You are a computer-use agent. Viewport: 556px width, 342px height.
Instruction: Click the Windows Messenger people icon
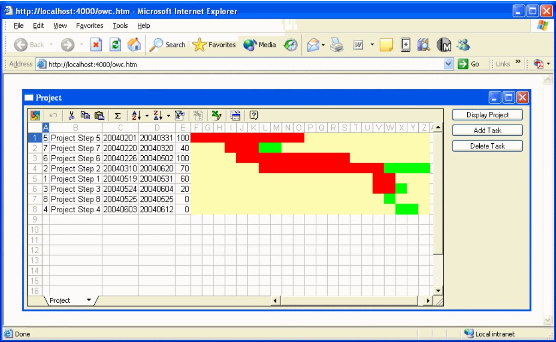[x=463, y=45]
